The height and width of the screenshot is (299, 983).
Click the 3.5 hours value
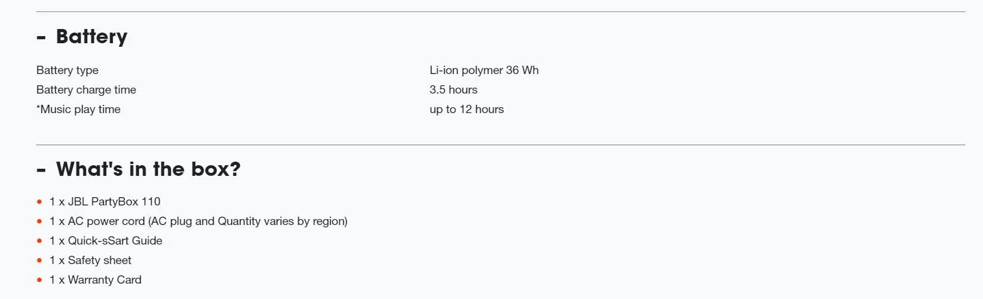point(453,90)
